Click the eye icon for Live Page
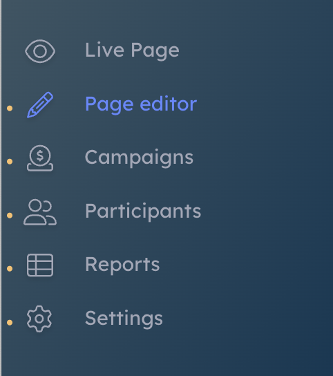Image resolution: width=333 pixels, height=376 pixels. tap(40, 51)
